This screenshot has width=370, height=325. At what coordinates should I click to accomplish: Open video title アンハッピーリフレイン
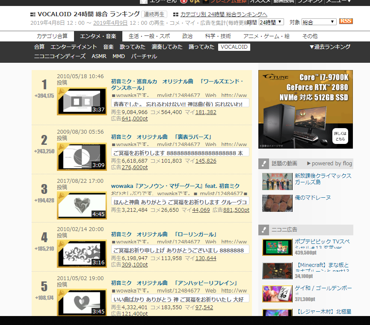[x=174, y=283]
